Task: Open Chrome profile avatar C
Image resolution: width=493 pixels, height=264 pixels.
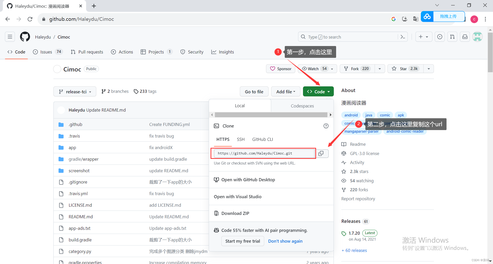Action: coord(474,19)
